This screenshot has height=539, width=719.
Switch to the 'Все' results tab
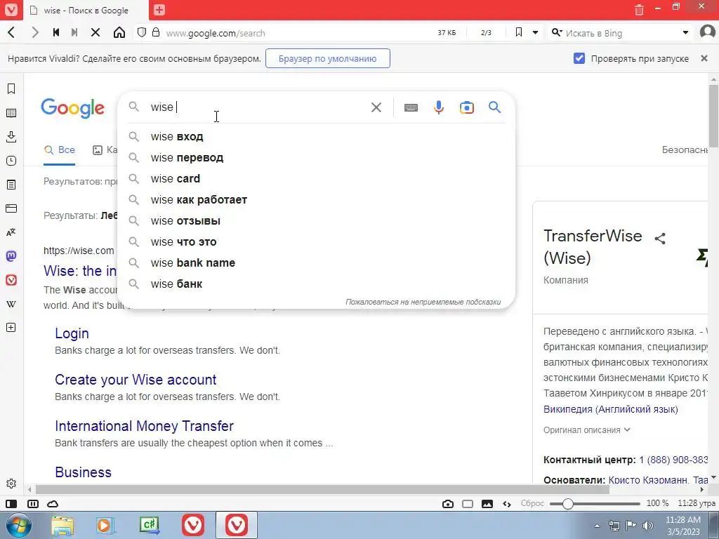click(60, 150)
